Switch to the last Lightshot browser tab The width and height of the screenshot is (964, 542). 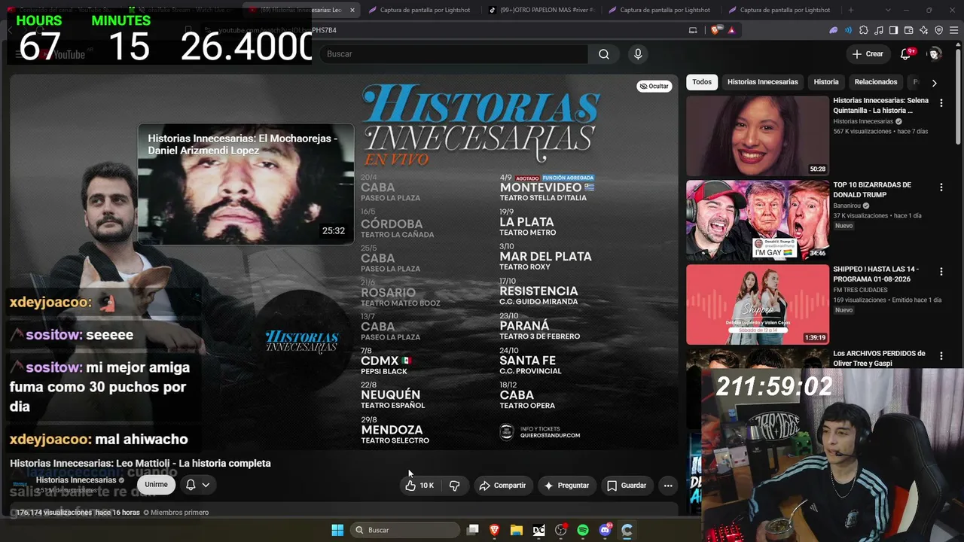pos(780,10)
